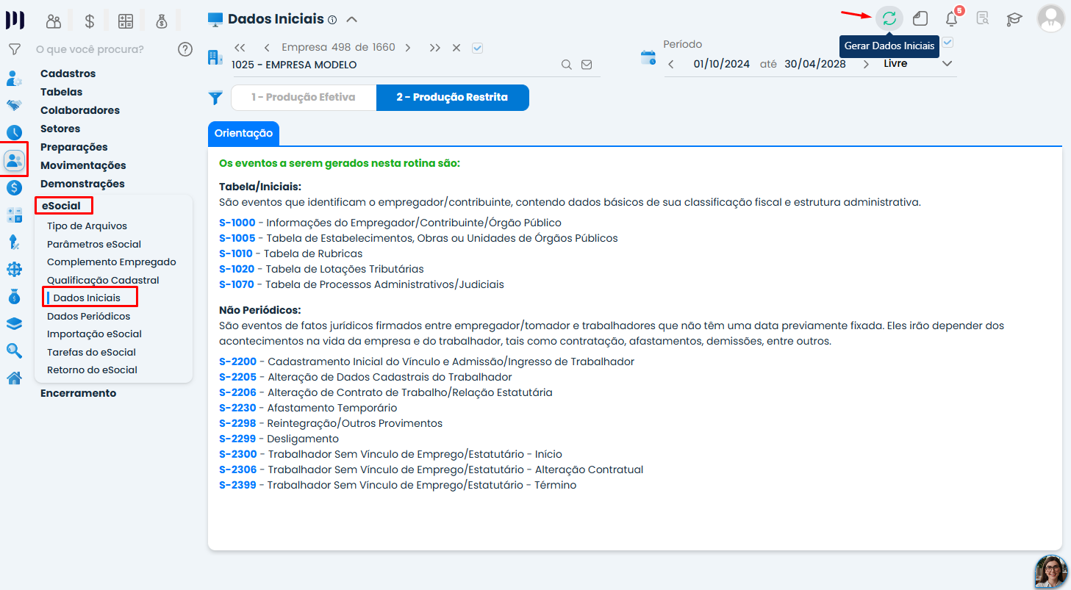Open the notifications bell with 5 alerts

952,18
